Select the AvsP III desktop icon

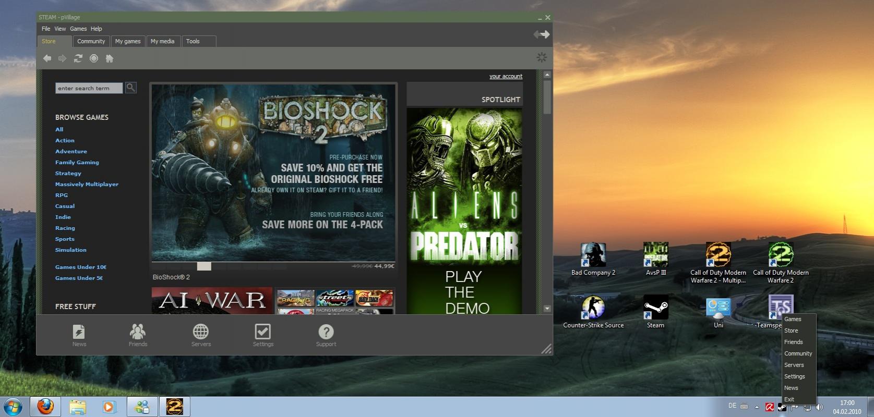pos(656,259)
